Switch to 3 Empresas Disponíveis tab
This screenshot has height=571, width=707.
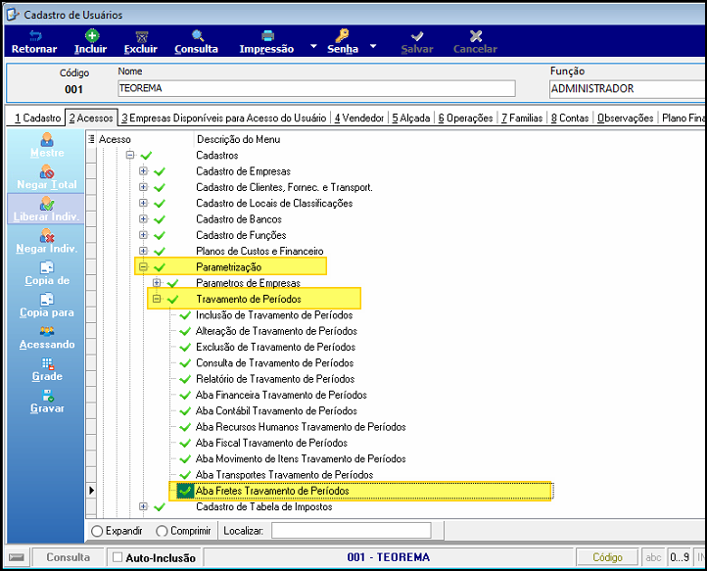[x=223, y=119]
